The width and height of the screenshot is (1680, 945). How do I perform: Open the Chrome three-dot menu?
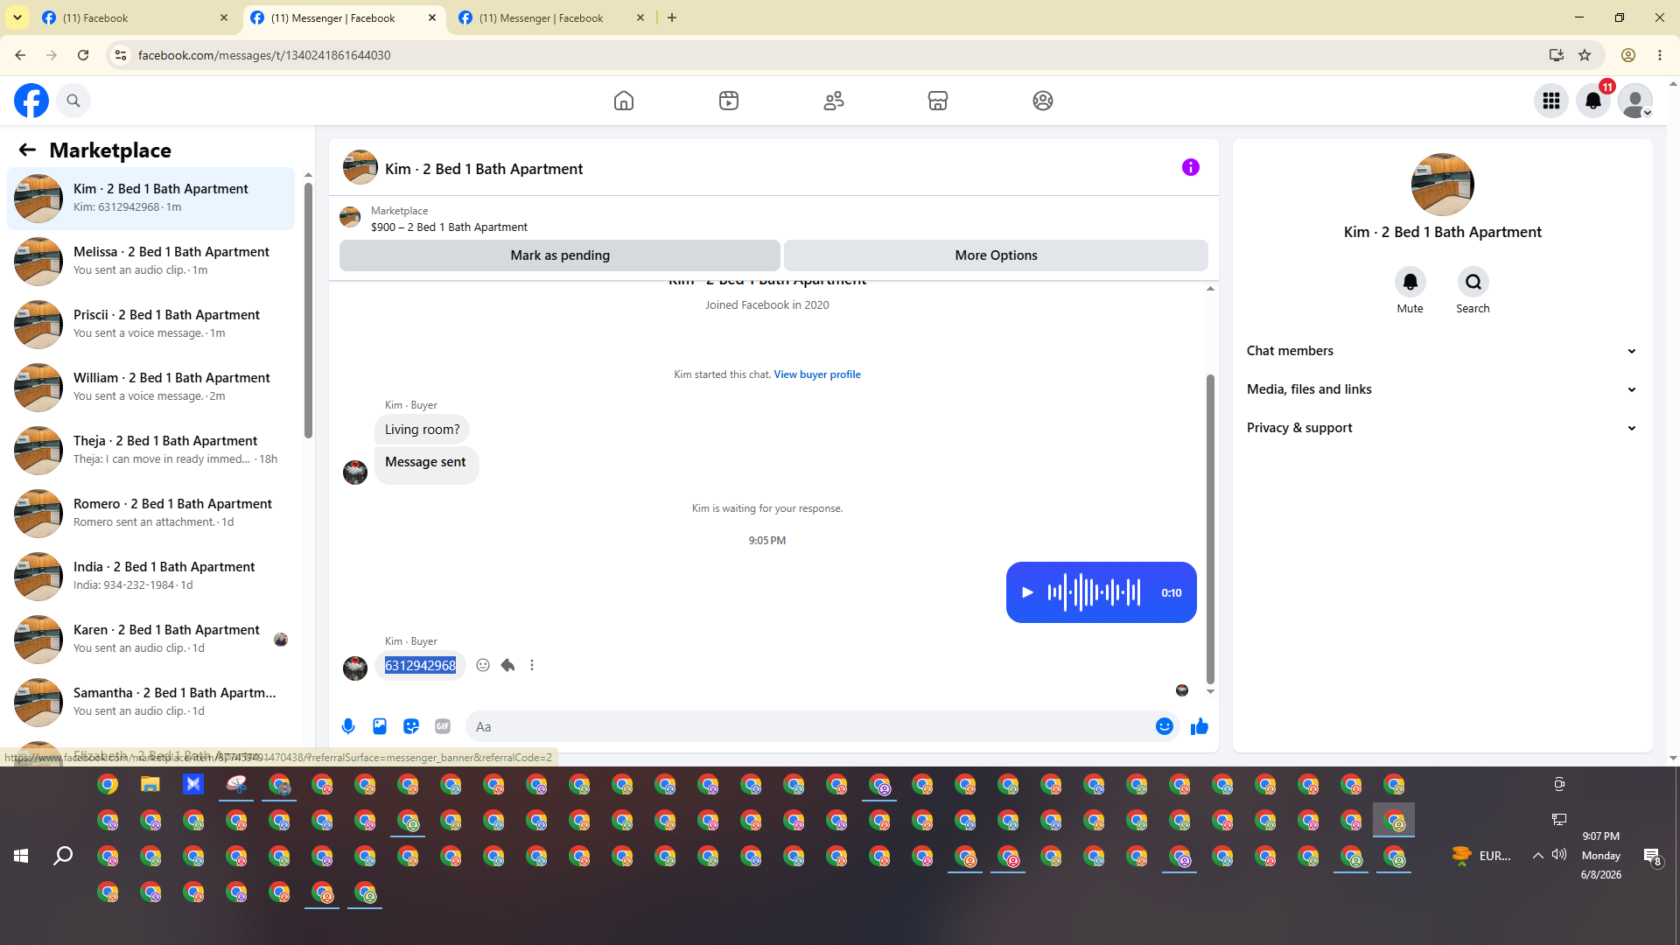1660,55
